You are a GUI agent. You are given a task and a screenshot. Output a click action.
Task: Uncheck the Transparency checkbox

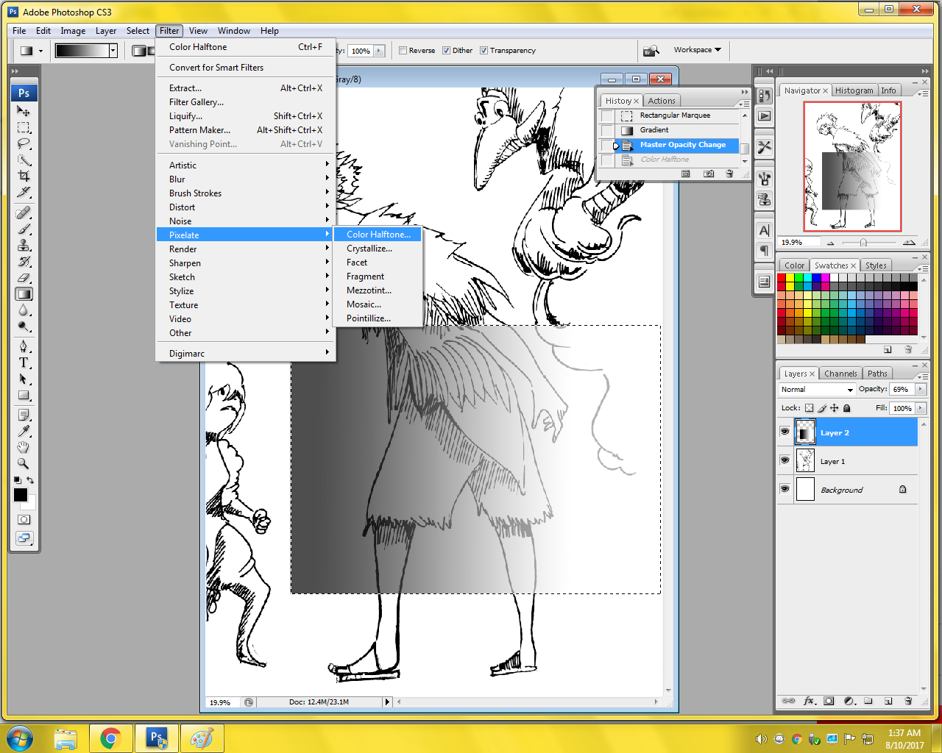[484, 51]
